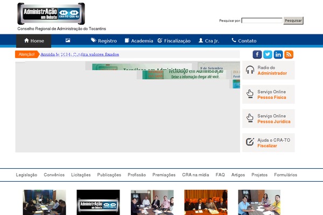Click the headphones Radio do Administrador icon
Screen dimensions: 323x215
coord(250,70)
